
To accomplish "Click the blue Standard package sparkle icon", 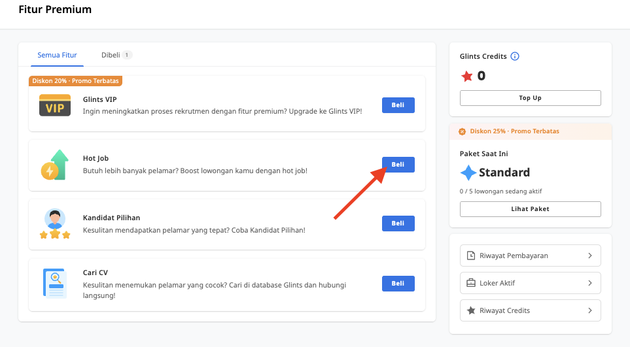I will 468,173.
